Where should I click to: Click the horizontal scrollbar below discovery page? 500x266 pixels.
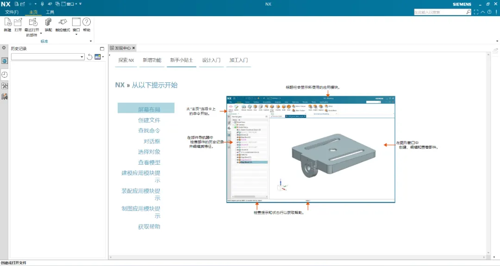pos(297,257)
